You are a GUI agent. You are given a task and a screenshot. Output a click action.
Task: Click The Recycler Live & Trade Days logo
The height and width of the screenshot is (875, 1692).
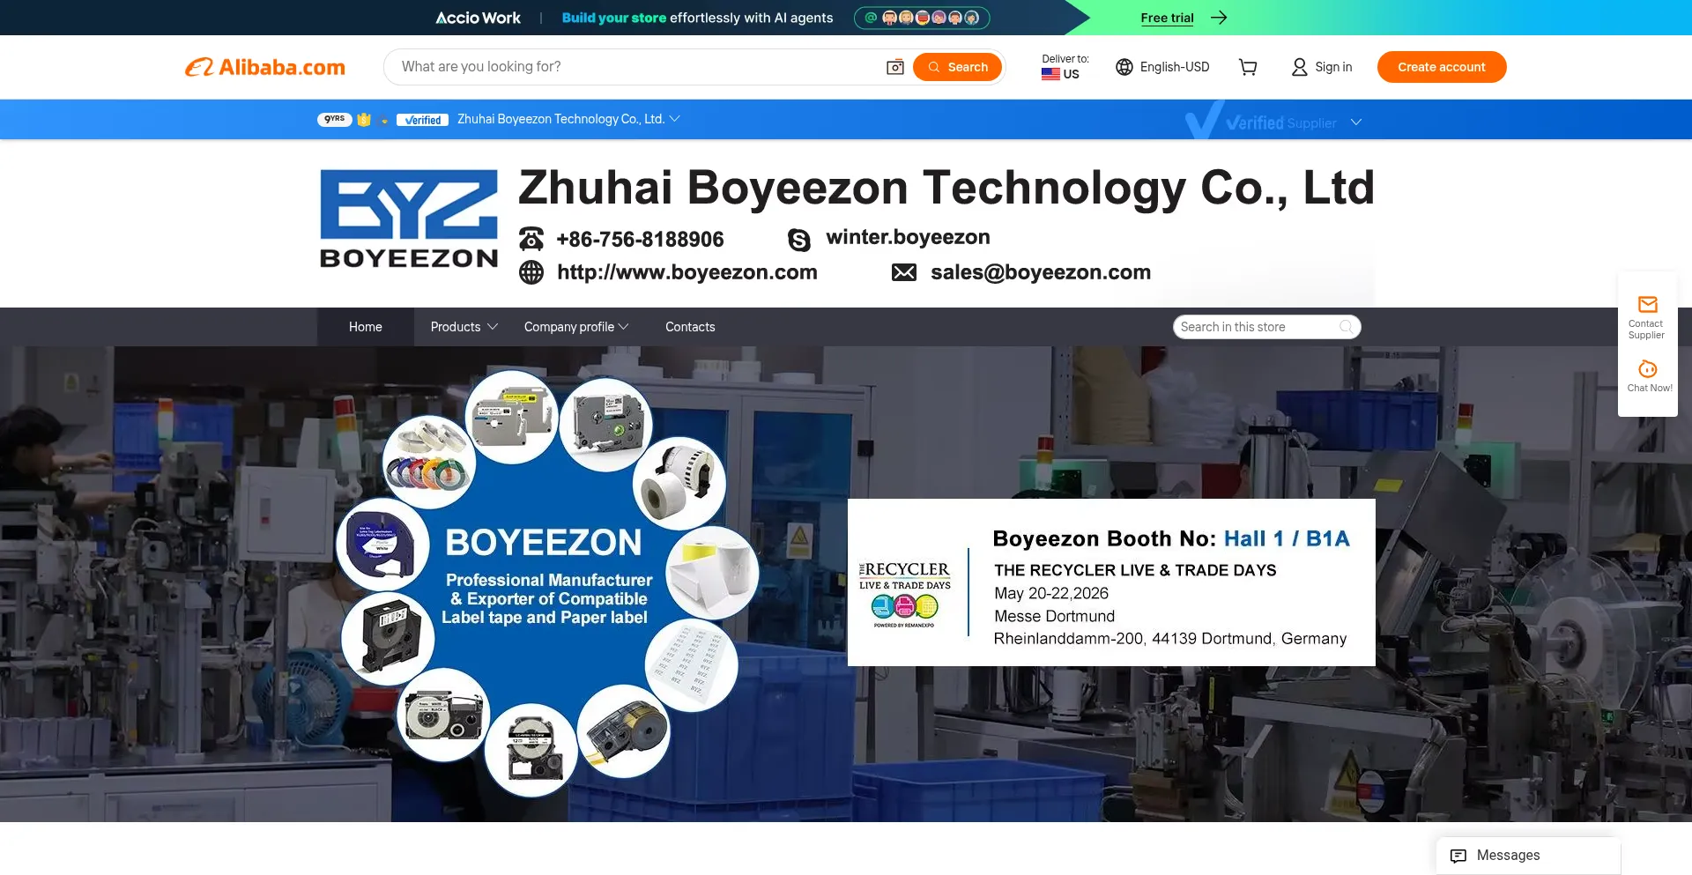[x=905, y=594]
